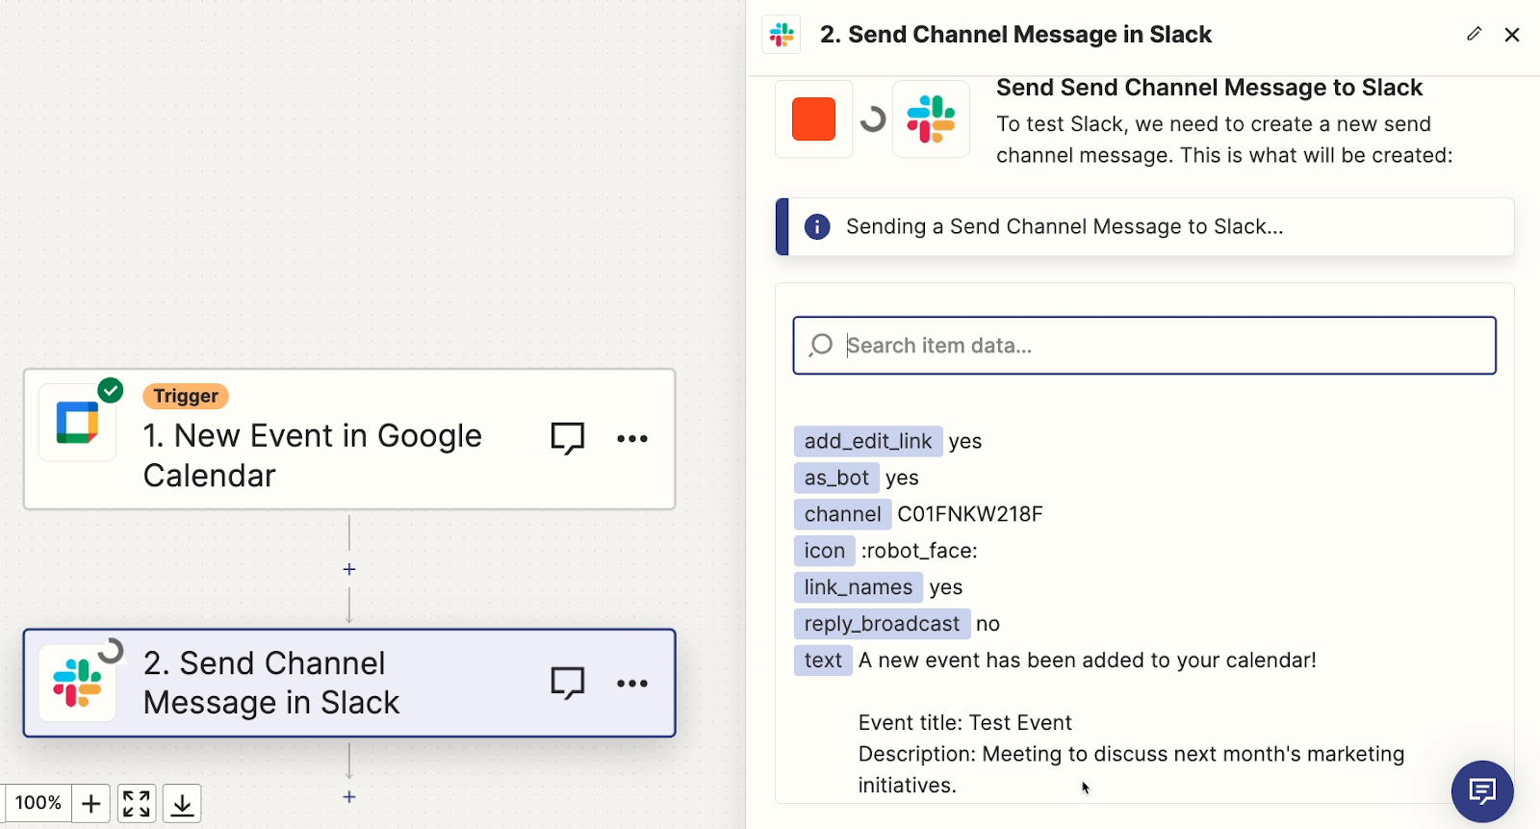Image resolution: width=1540 pixels, height=829 pixels.
Task: Select the Send Channel Message in Slack step
Action: click(349, 684)
